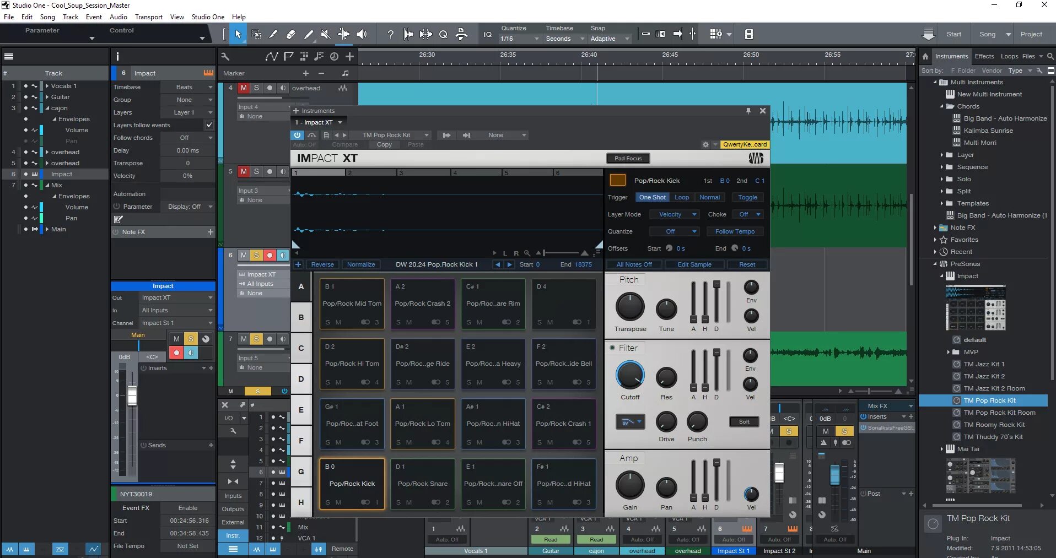The width and height of the screenshot is (1056, 558).
Task: Click the filter Cutoff knob
Action: pos(630,375)
